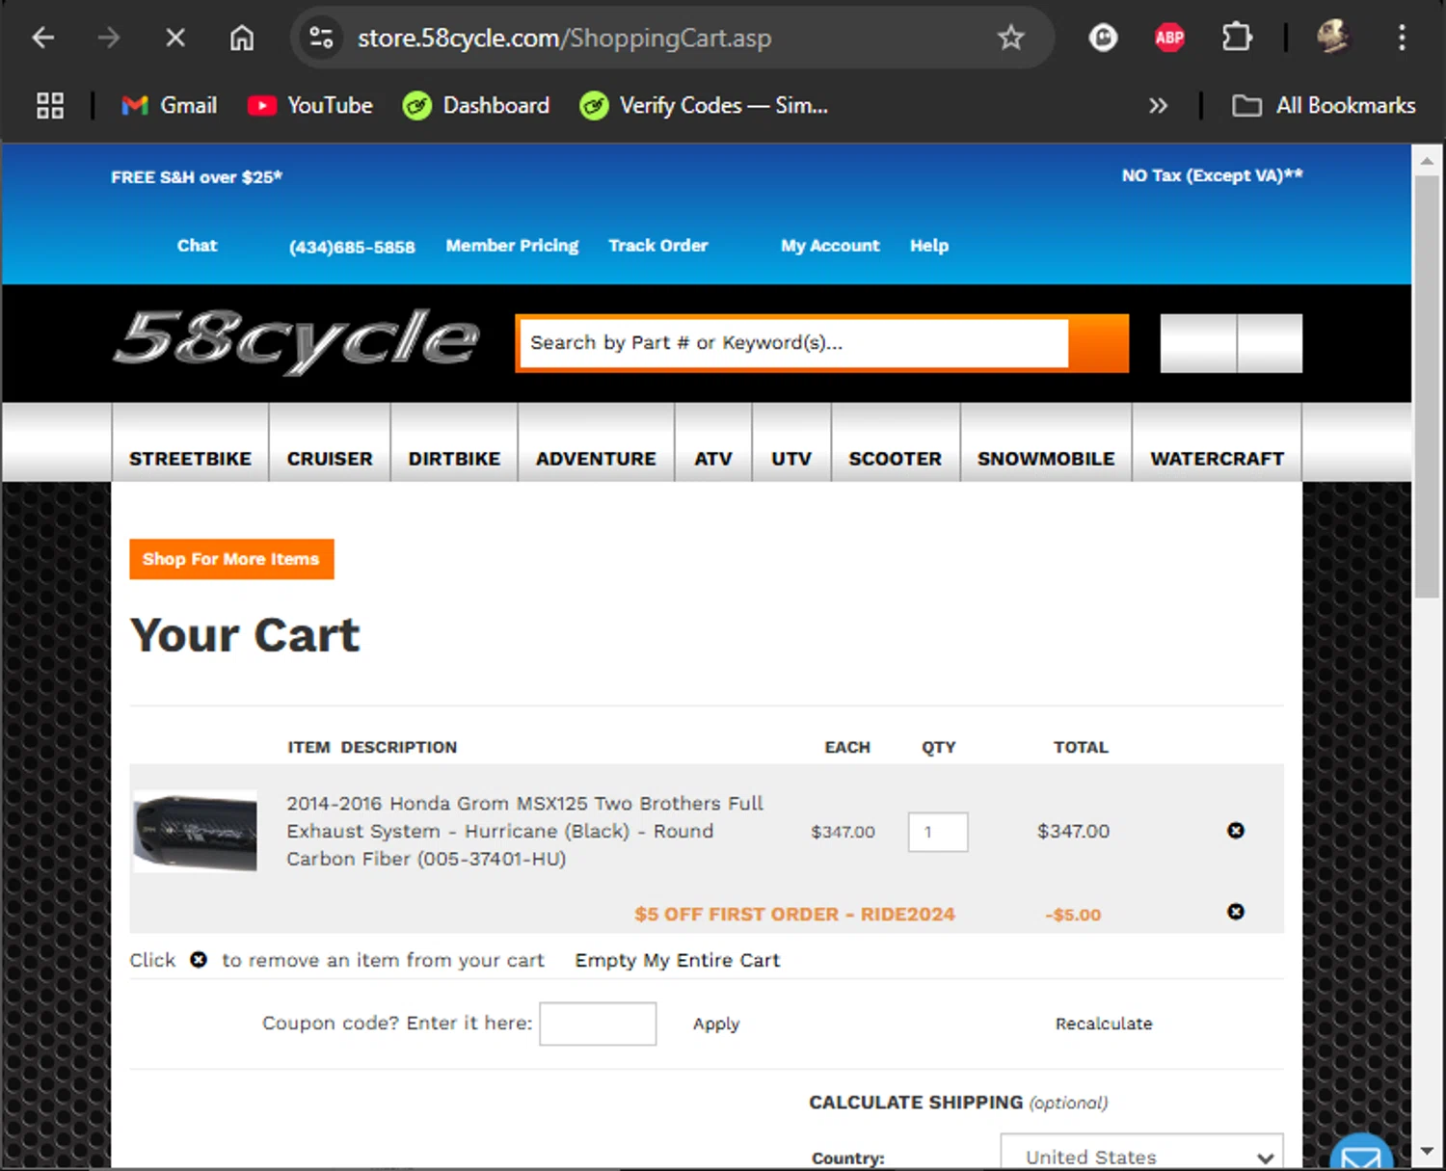Open the STREETBIKE category
This screenshot has height=1171, width=1446.
pos(190,459)
